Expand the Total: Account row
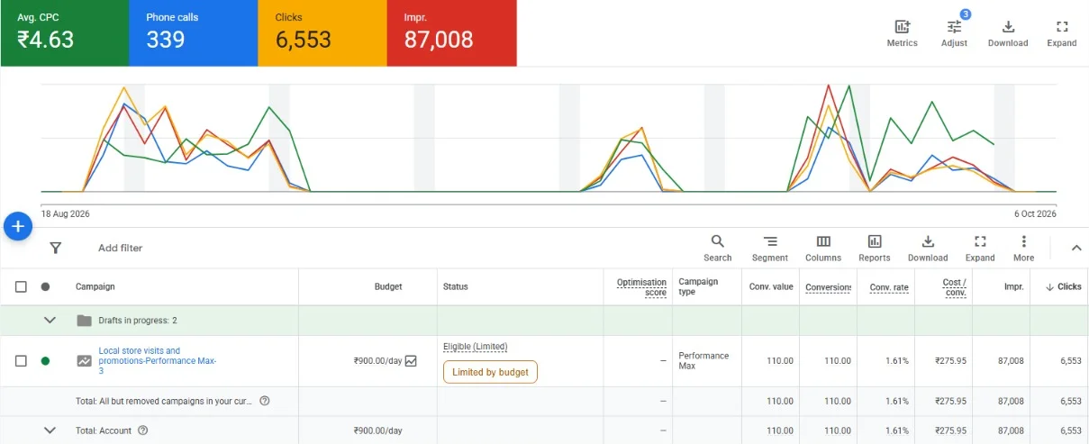Screen dimensions: 1089x444 click(50, 430)
